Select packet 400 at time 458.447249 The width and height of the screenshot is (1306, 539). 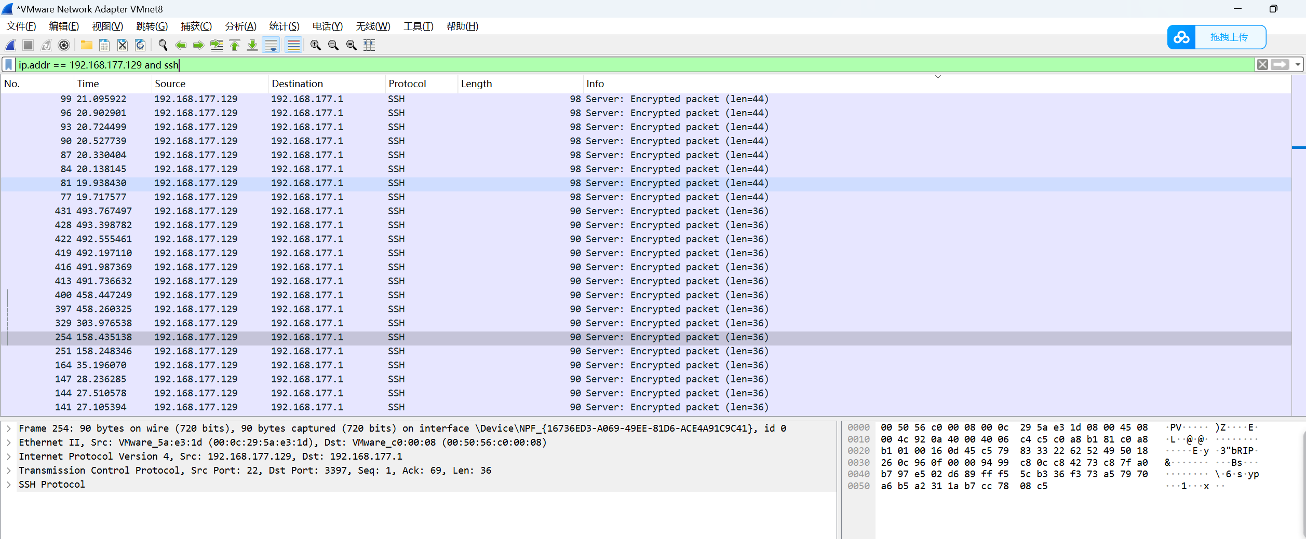[x=646, y=295]
